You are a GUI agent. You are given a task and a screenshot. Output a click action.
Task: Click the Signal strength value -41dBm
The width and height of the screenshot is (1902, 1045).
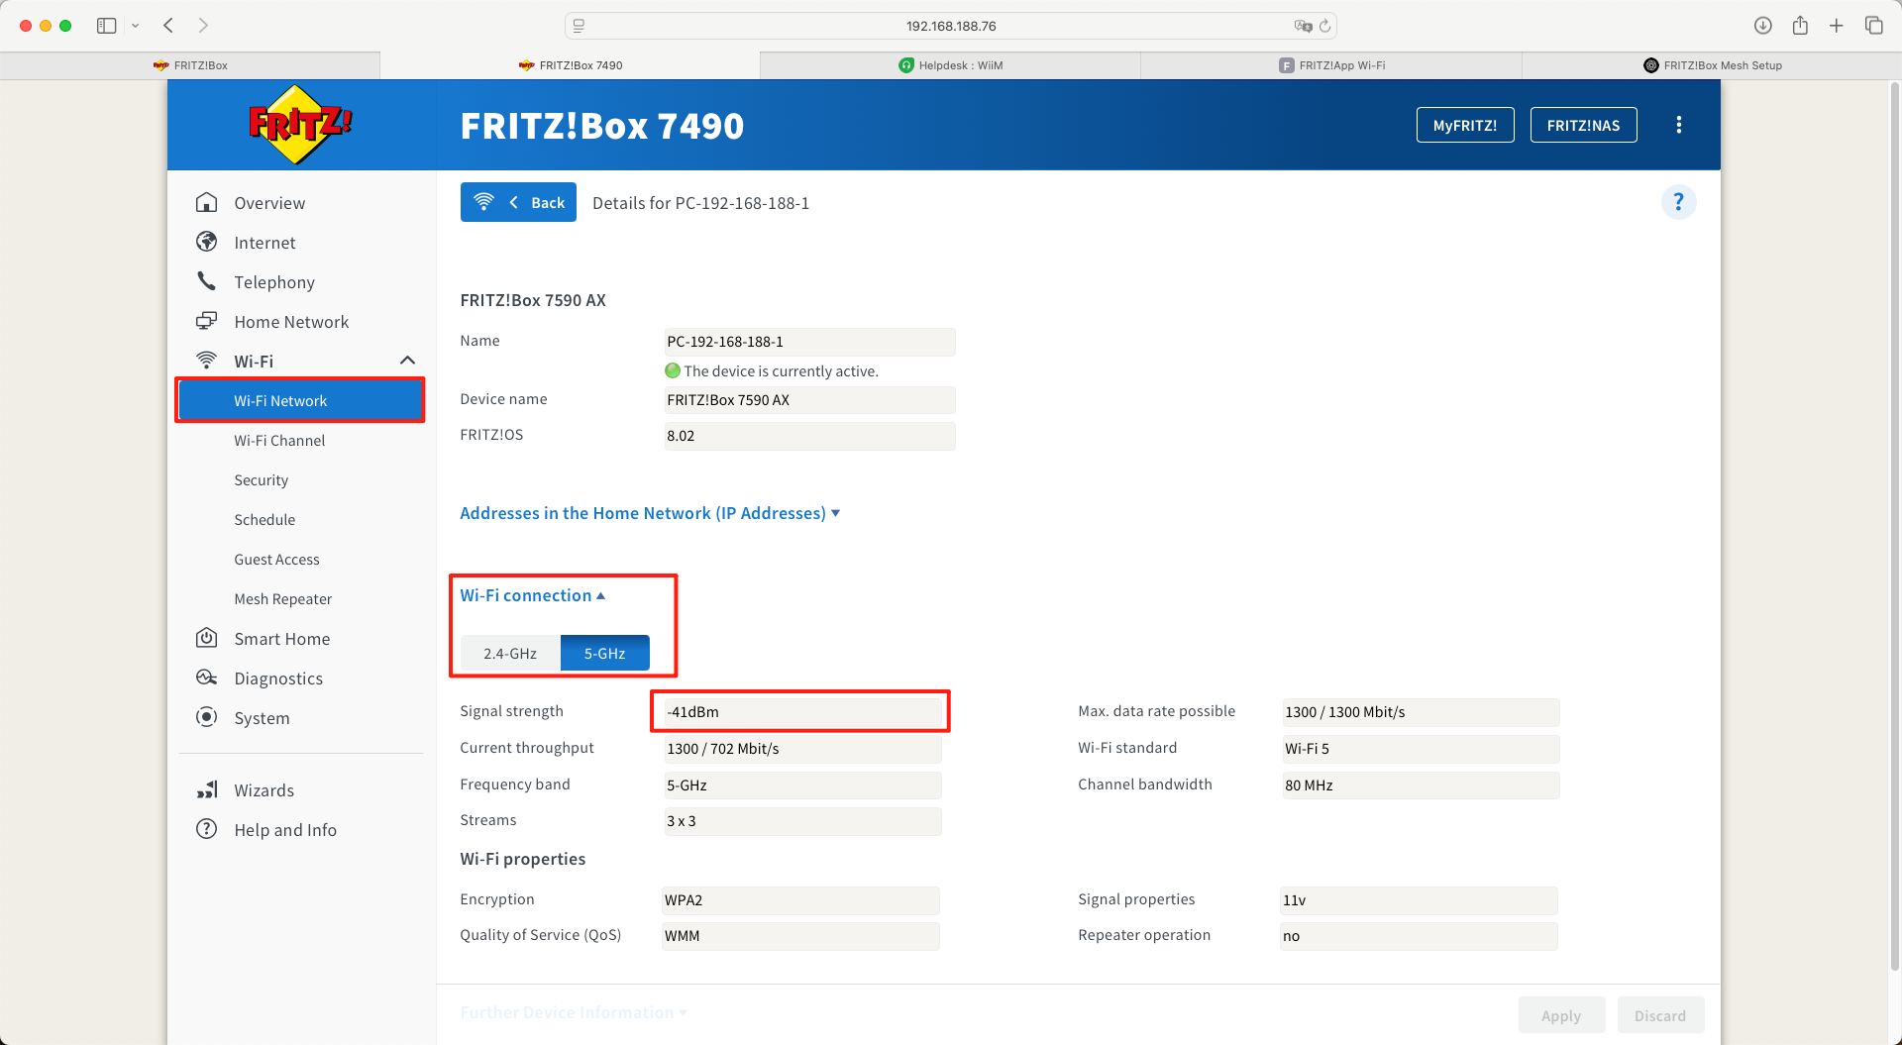(802, 712)
